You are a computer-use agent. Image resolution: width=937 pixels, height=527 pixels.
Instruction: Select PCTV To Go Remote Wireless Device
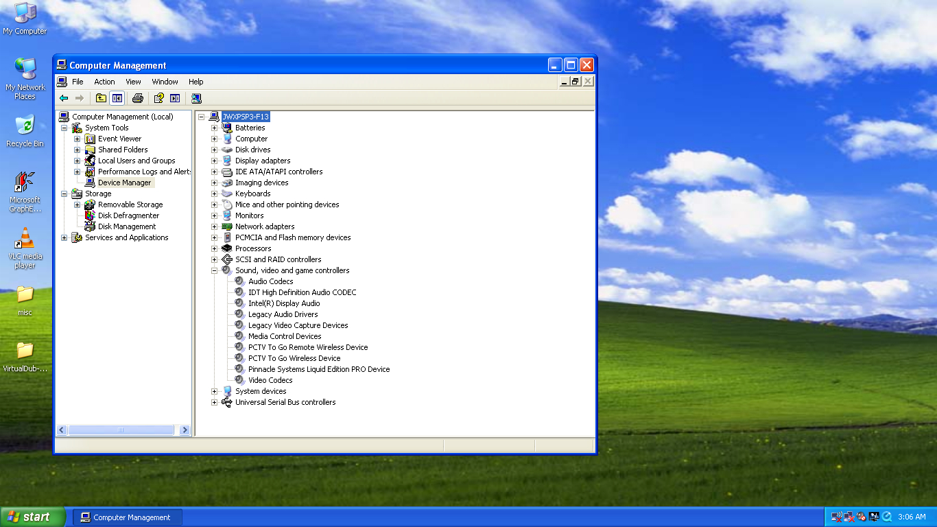[308, 347]
